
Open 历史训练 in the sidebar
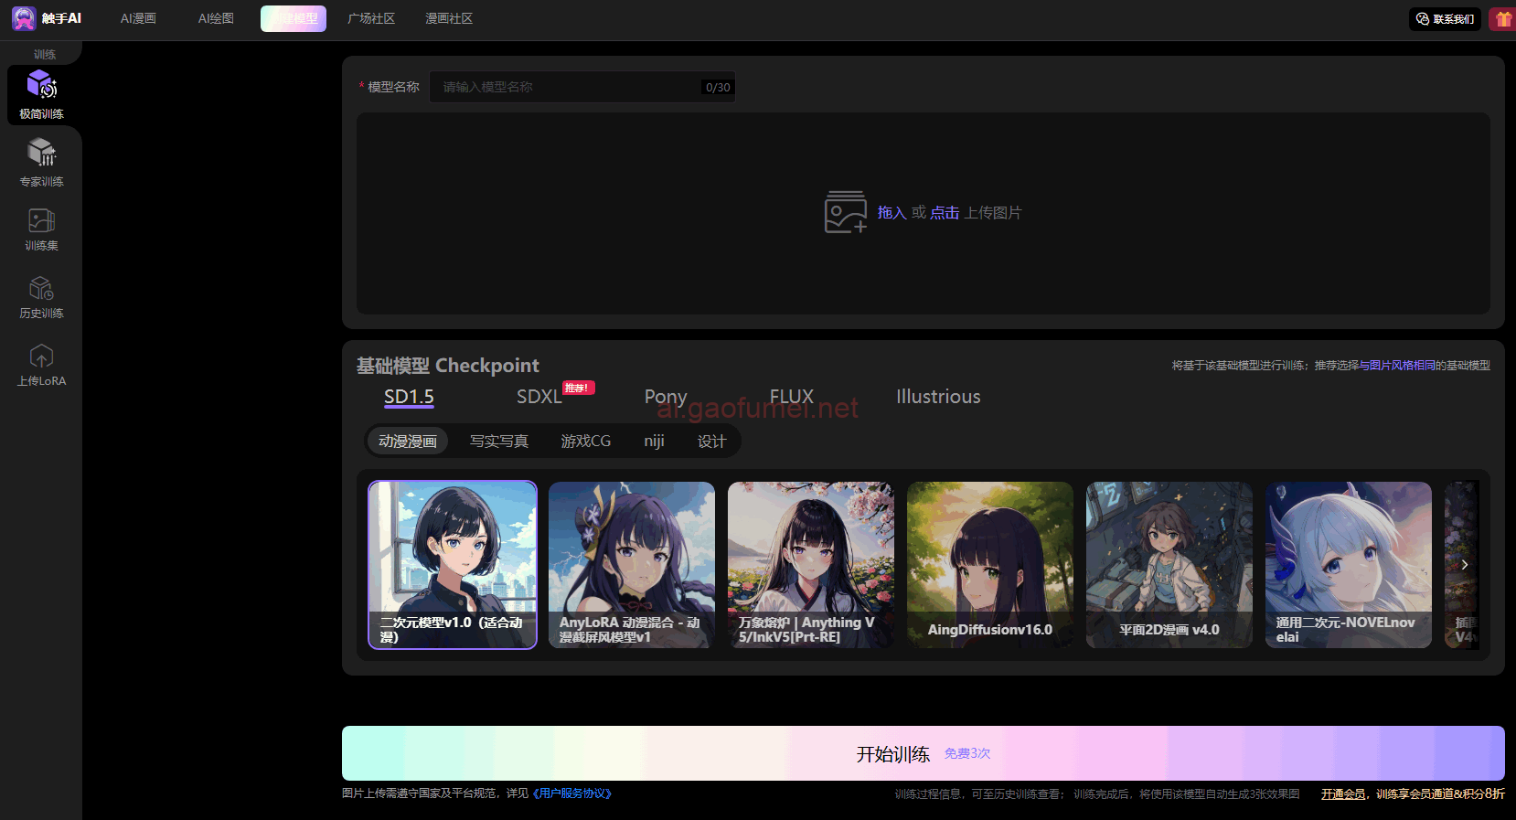[x=41, y=289]
